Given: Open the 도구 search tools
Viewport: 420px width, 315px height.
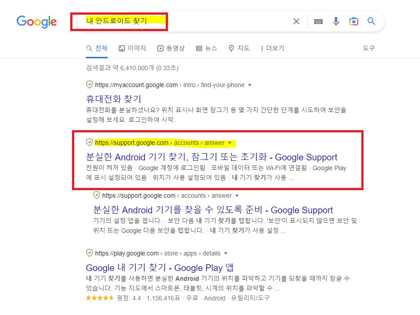Looking at the screenshot, I should [369, 48].
